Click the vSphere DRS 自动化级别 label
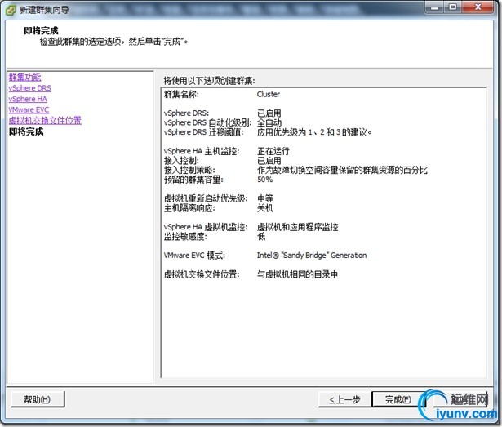502x427 pixels. (x=207, y=122)
